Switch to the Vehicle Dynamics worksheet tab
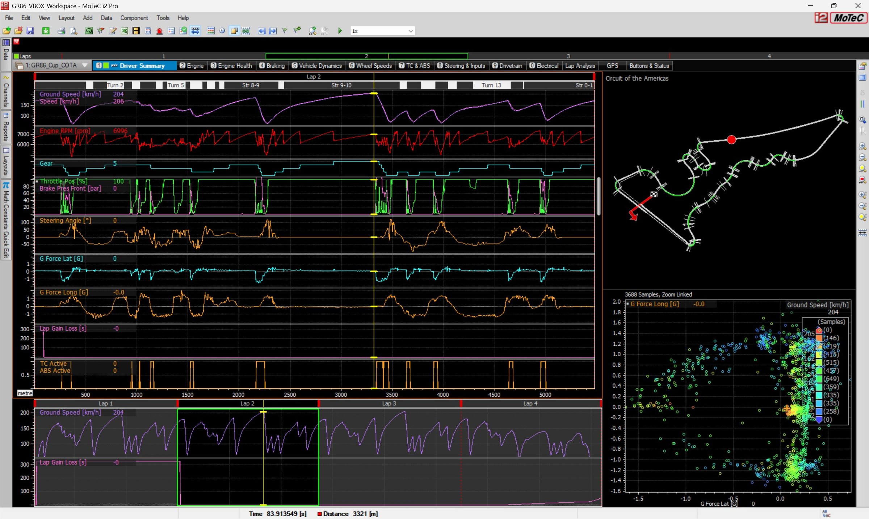 tap(317, 66)
